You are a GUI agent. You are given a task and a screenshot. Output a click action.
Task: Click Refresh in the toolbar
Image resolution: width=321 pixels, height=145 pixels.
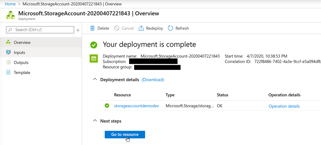point(178,28)
